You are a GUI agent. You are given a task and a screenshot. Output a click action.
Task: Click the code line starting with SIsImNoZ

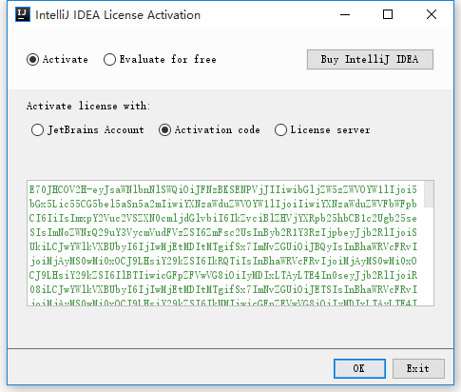(223, 232)
